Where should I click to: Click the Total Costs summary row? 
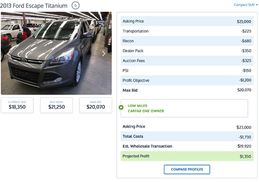[x=187, y=136]
